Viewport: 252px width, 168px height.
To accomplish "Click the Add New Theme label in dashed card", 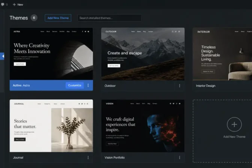I will pyautogui.click(x=234, y=136).
